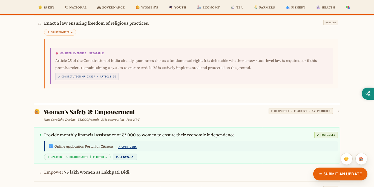
Task: Open the Online Application Portal link
Action: (127, 147)
